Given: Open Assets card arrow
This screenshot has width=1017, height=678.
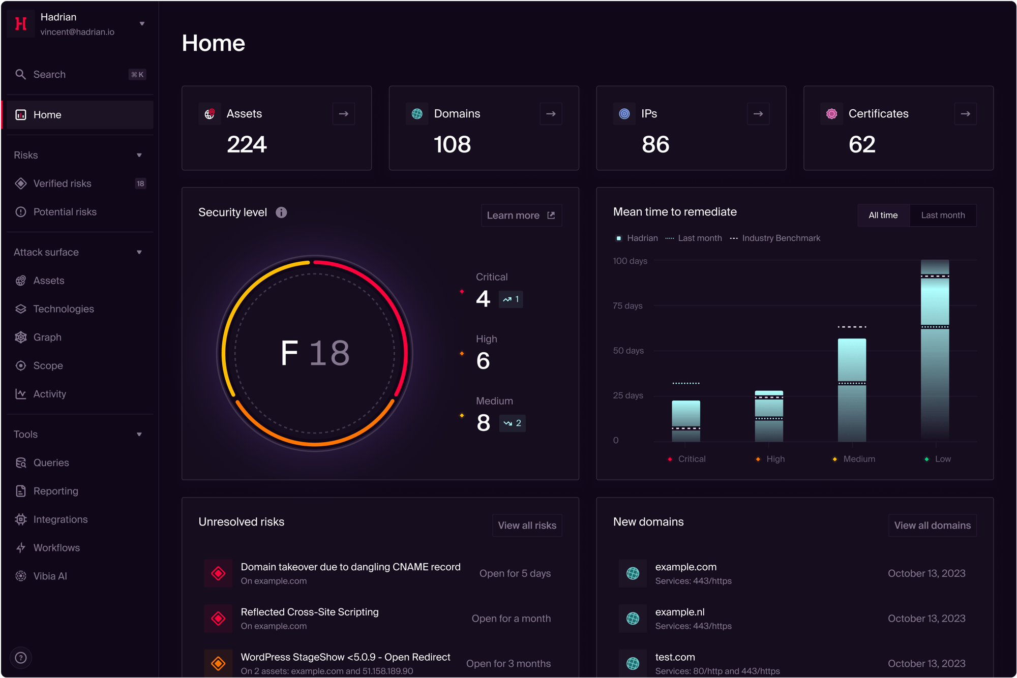Looking at the screenshot, I should [x=344, y=114].
